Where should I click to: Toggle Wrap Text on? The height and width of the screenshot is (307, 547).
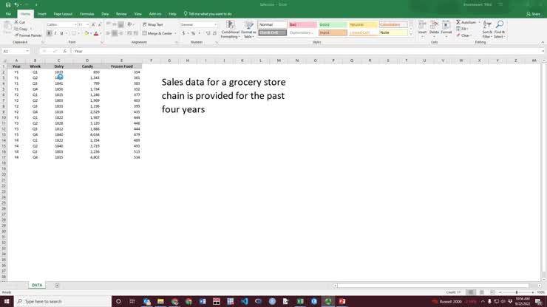(153, 24)
